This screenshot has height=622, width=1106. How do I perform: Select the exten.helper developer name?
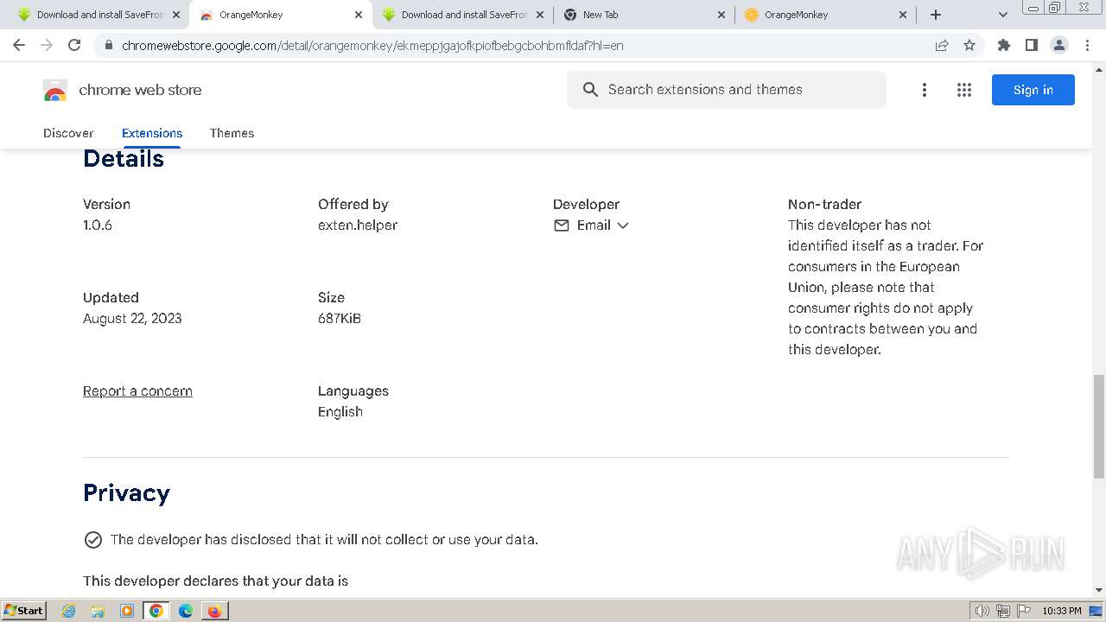click(358, 225)
